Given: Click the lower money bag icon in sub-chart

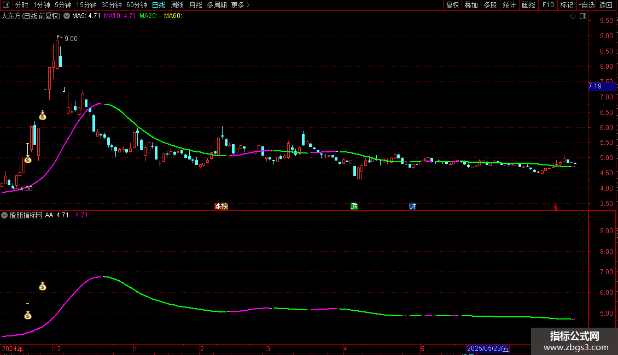Looking at the screenshot, I should [27, 315].
